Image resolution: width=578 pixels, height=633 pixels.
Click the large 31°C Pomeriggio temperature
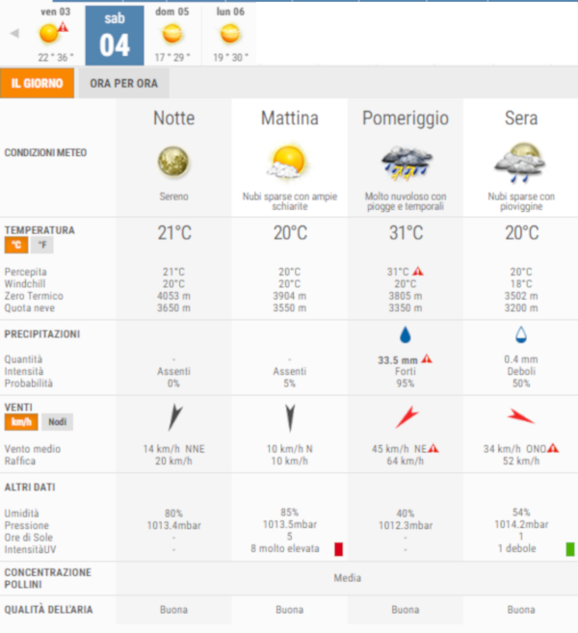pyautogui.click(x=407, y=233)
